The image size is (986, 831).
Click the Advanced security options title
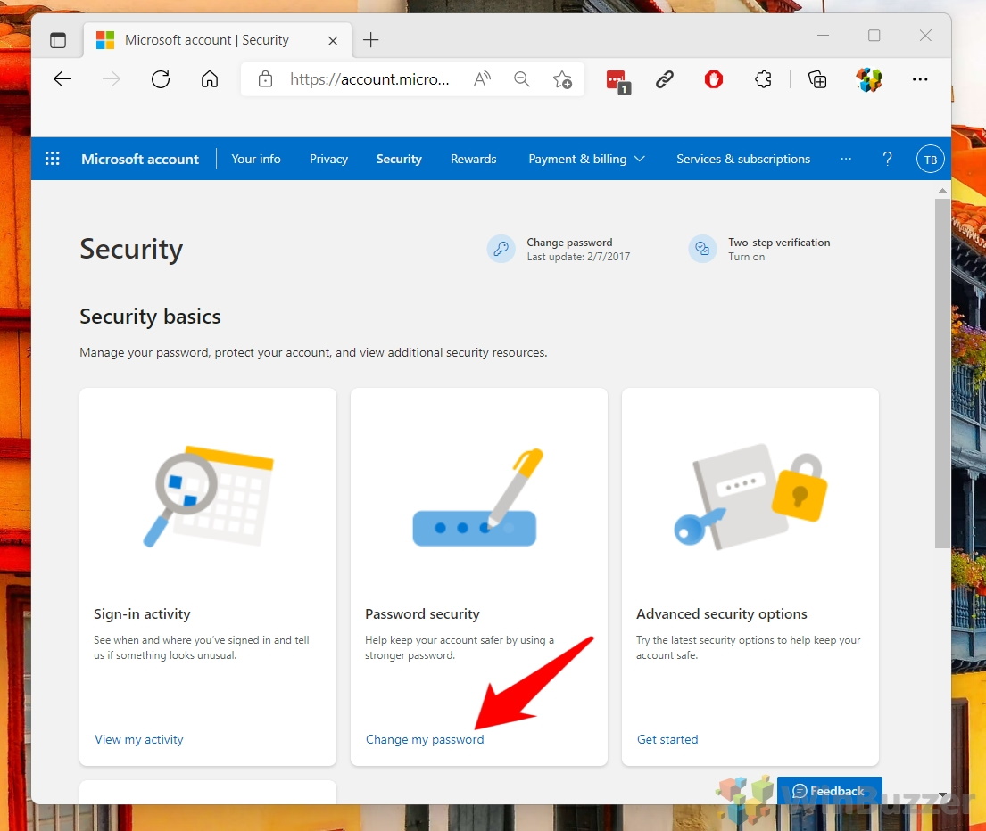coord(721,614)
